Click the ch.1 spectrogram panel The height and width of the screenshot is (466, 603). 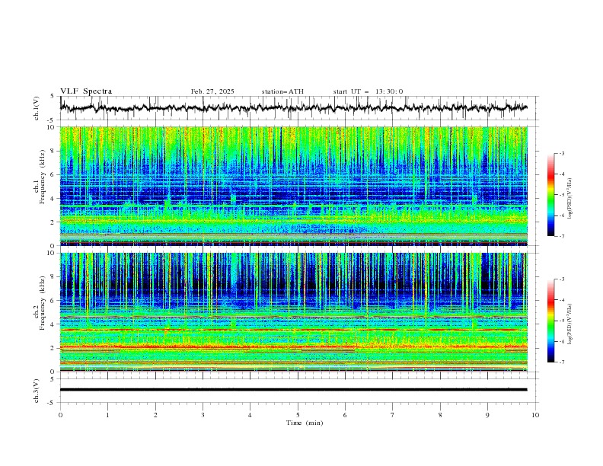(x=293, y=186)
